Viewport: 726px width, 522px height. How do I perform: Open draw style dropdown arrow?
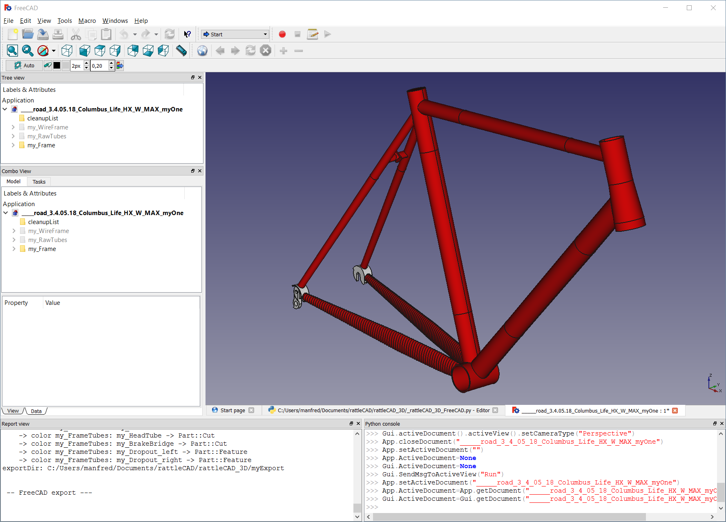pyautogui.click(x=54, y=51)
